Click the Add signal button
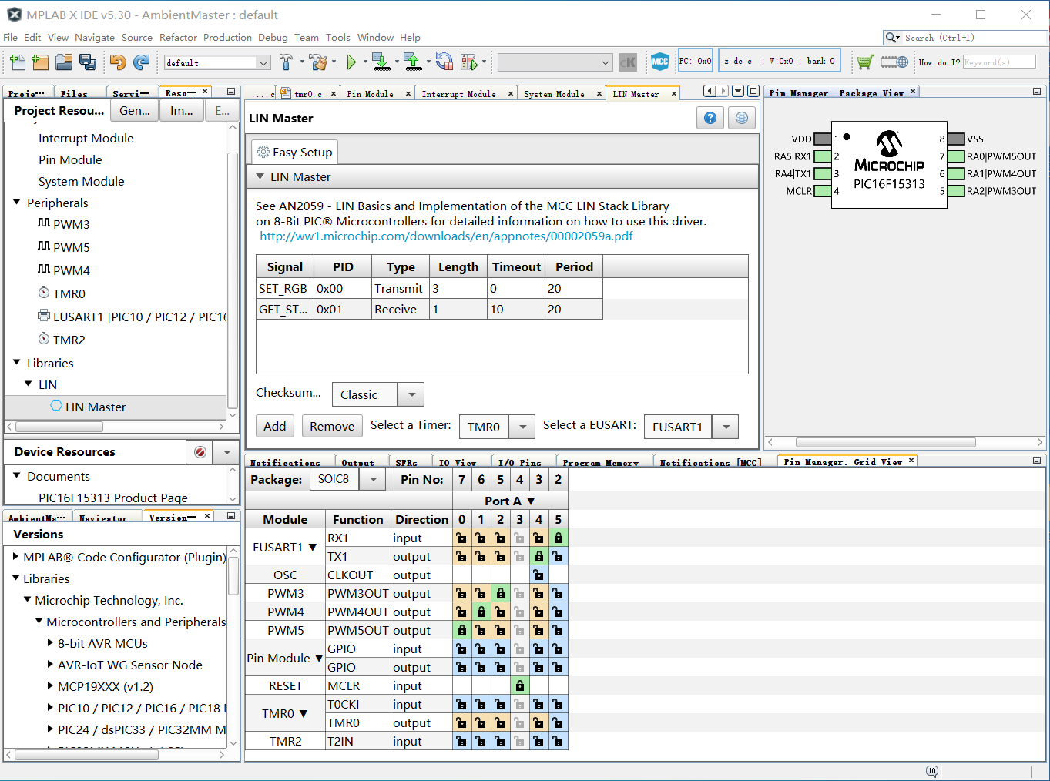This screenshot has width=1050, height=781. coord(275,427)
